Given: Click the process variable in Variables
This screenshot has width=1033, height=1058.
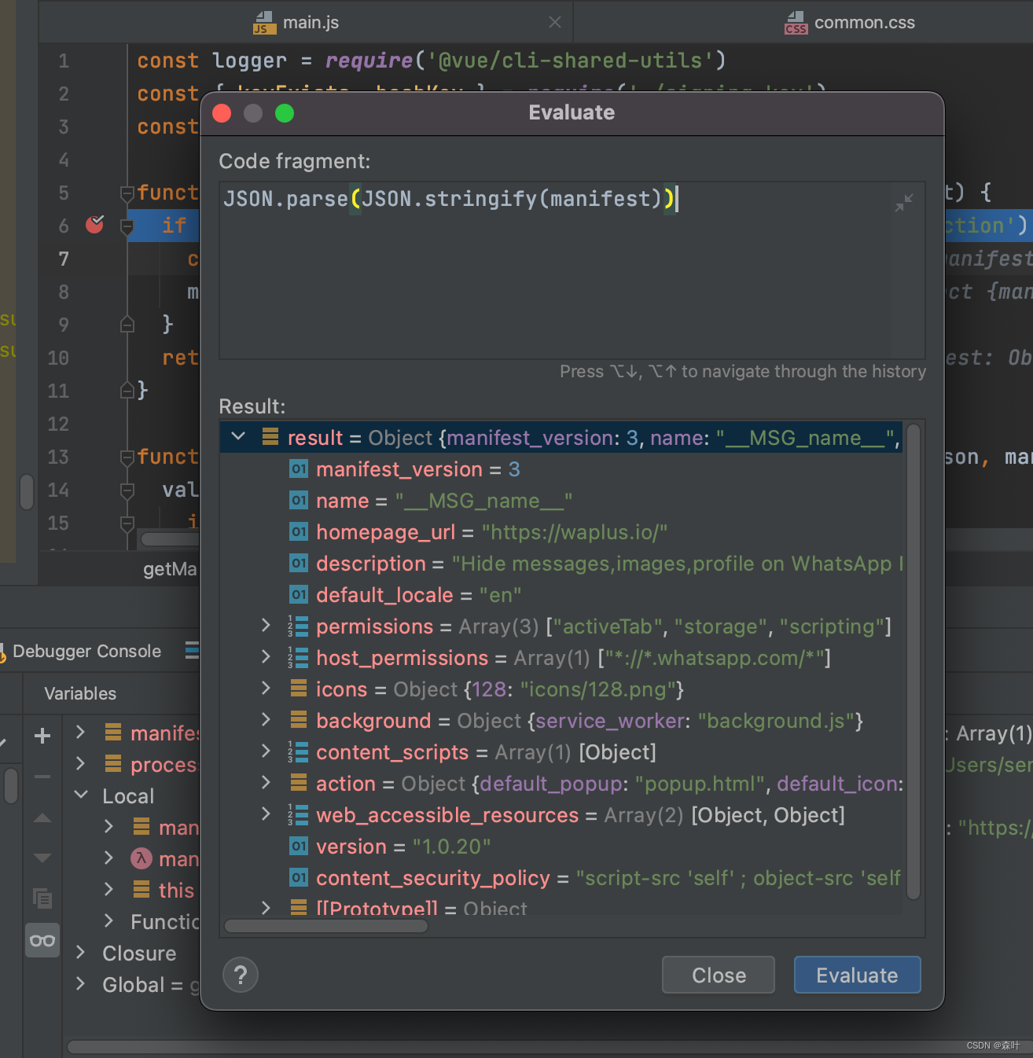Looking at the screenshot, I should (x=164, y=765).
